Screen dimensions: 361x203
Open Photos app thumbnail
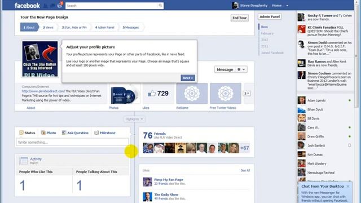(125, 94)
